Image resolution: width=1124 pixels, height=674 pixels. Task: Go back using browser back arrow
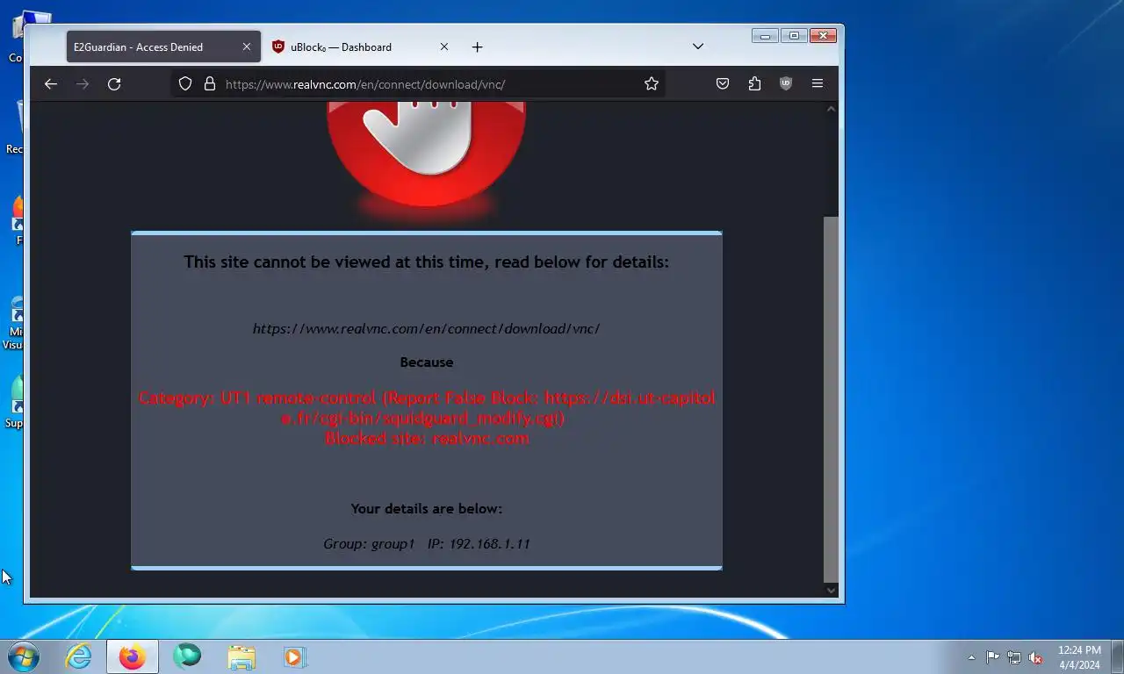click(x=51, y=84)
